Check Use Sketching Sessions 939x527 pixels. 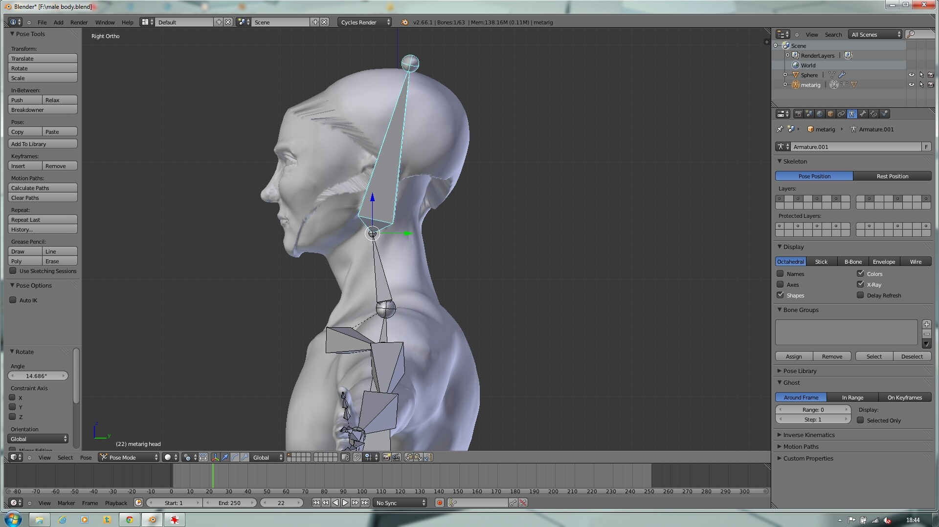point(13,271)
